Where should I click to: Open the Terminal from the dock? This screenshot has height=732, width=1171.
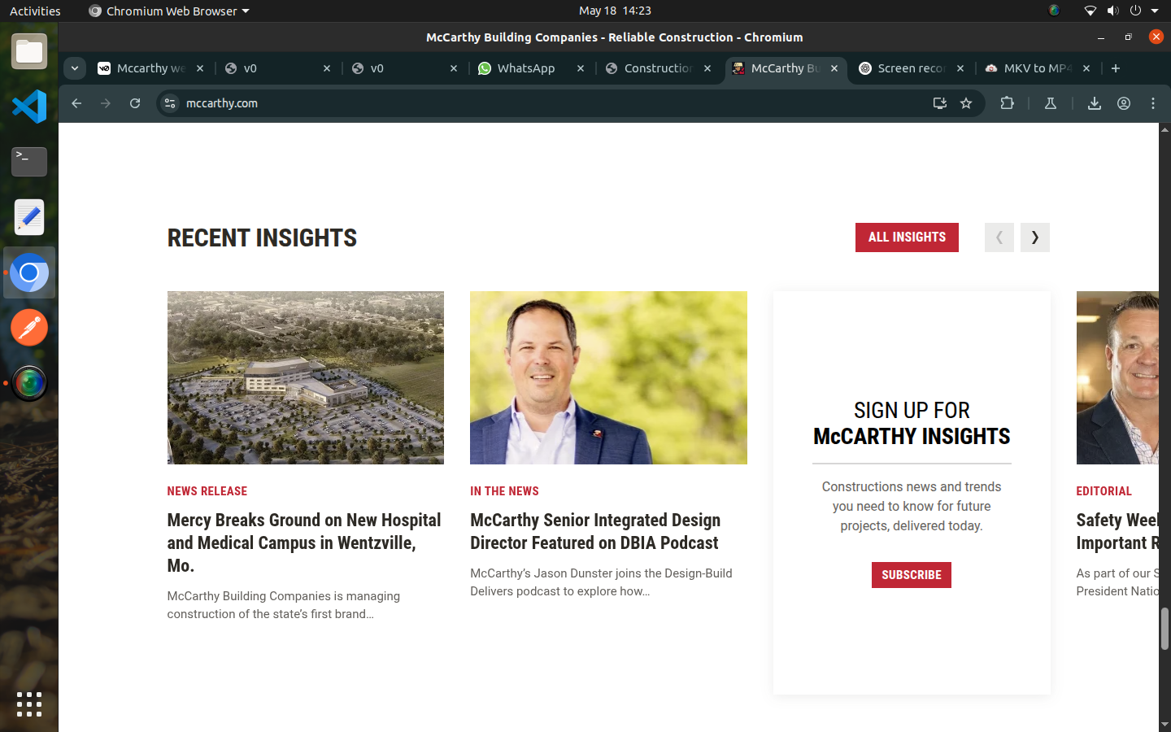pos(29,162)
